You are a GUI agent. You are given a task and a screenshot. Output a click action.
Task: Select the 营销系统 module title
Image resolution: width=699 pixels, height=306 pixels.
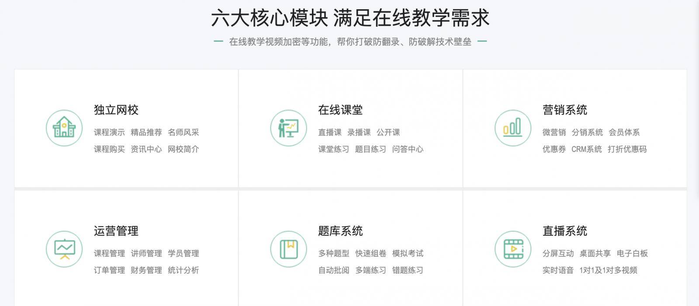pyautogui.click(x=565, y=110)
